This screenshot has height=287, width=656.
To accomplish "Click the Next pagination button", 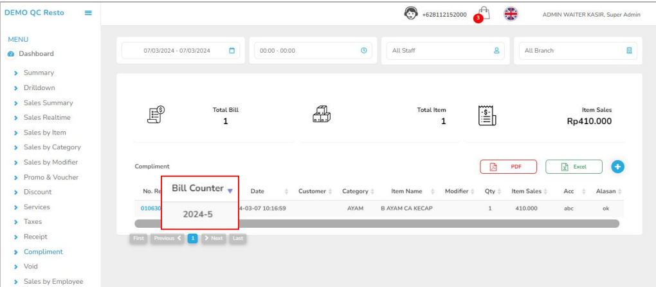I will [x=213, y=238].
